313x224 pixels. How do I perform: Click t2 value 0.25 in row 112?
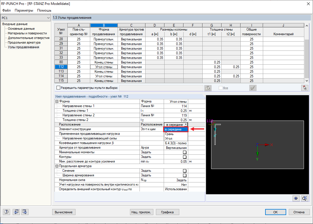point(231,67)
